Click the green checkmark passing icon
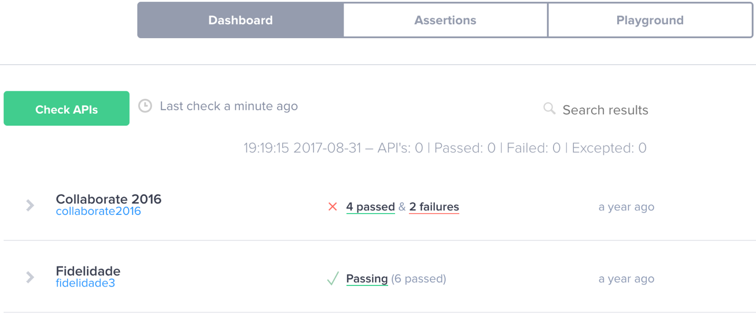Screen dimensions: 756x316 coord(333,278)
